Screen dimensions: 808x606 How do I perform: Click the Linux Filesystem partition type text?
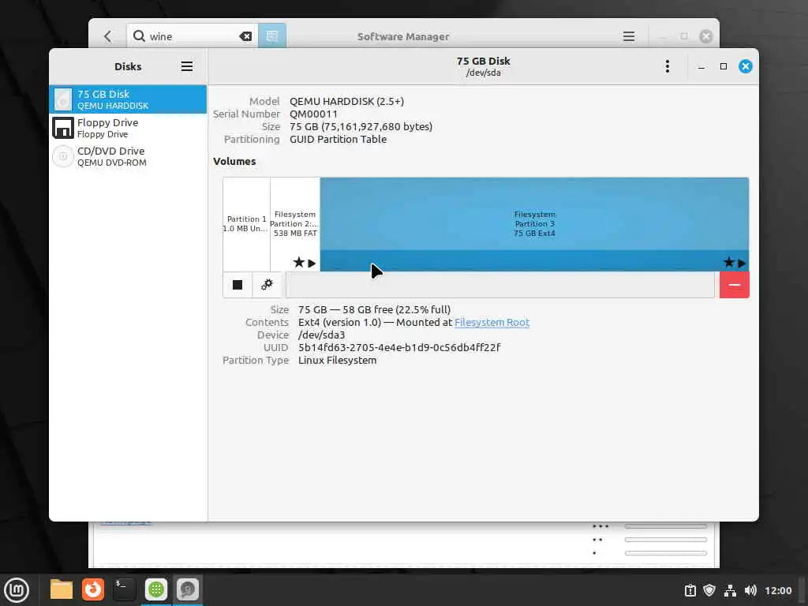[x=338, y=360]
